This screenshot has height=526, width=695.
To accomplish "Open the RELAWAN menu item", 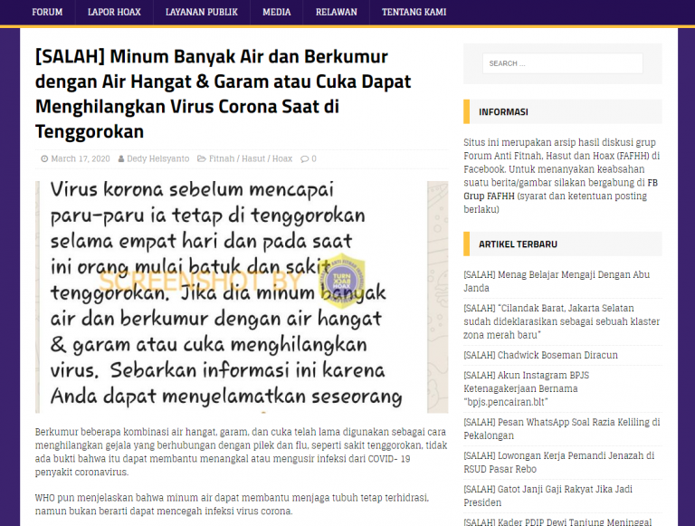I will pyautogui.click(x=337, y=13).
